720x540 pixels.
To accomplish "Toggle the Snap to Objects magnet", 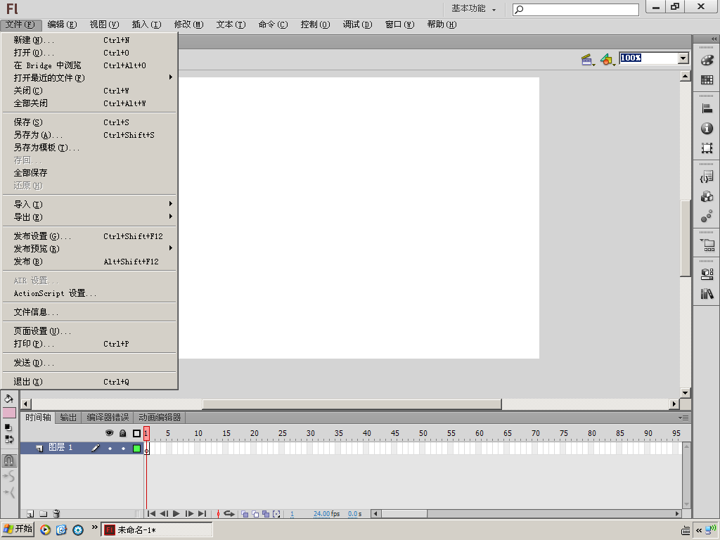I will (x=8, y=460).
